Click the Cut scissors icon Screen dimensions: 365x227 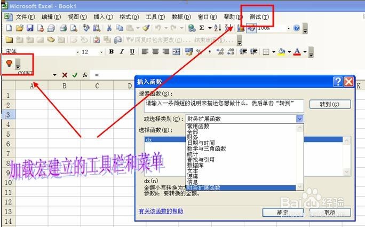tap(109, 28)
